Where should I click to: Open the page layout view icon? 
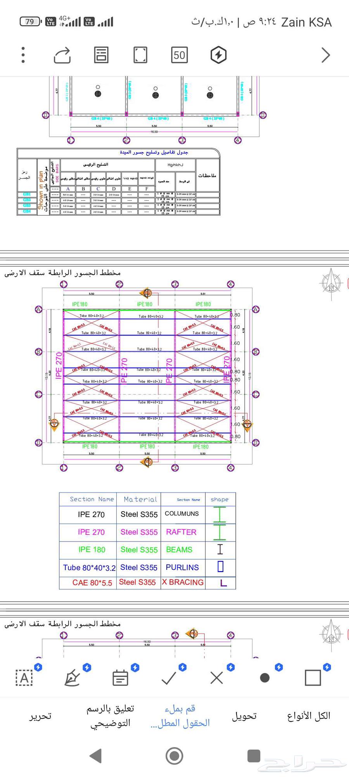tap(101, 55)
